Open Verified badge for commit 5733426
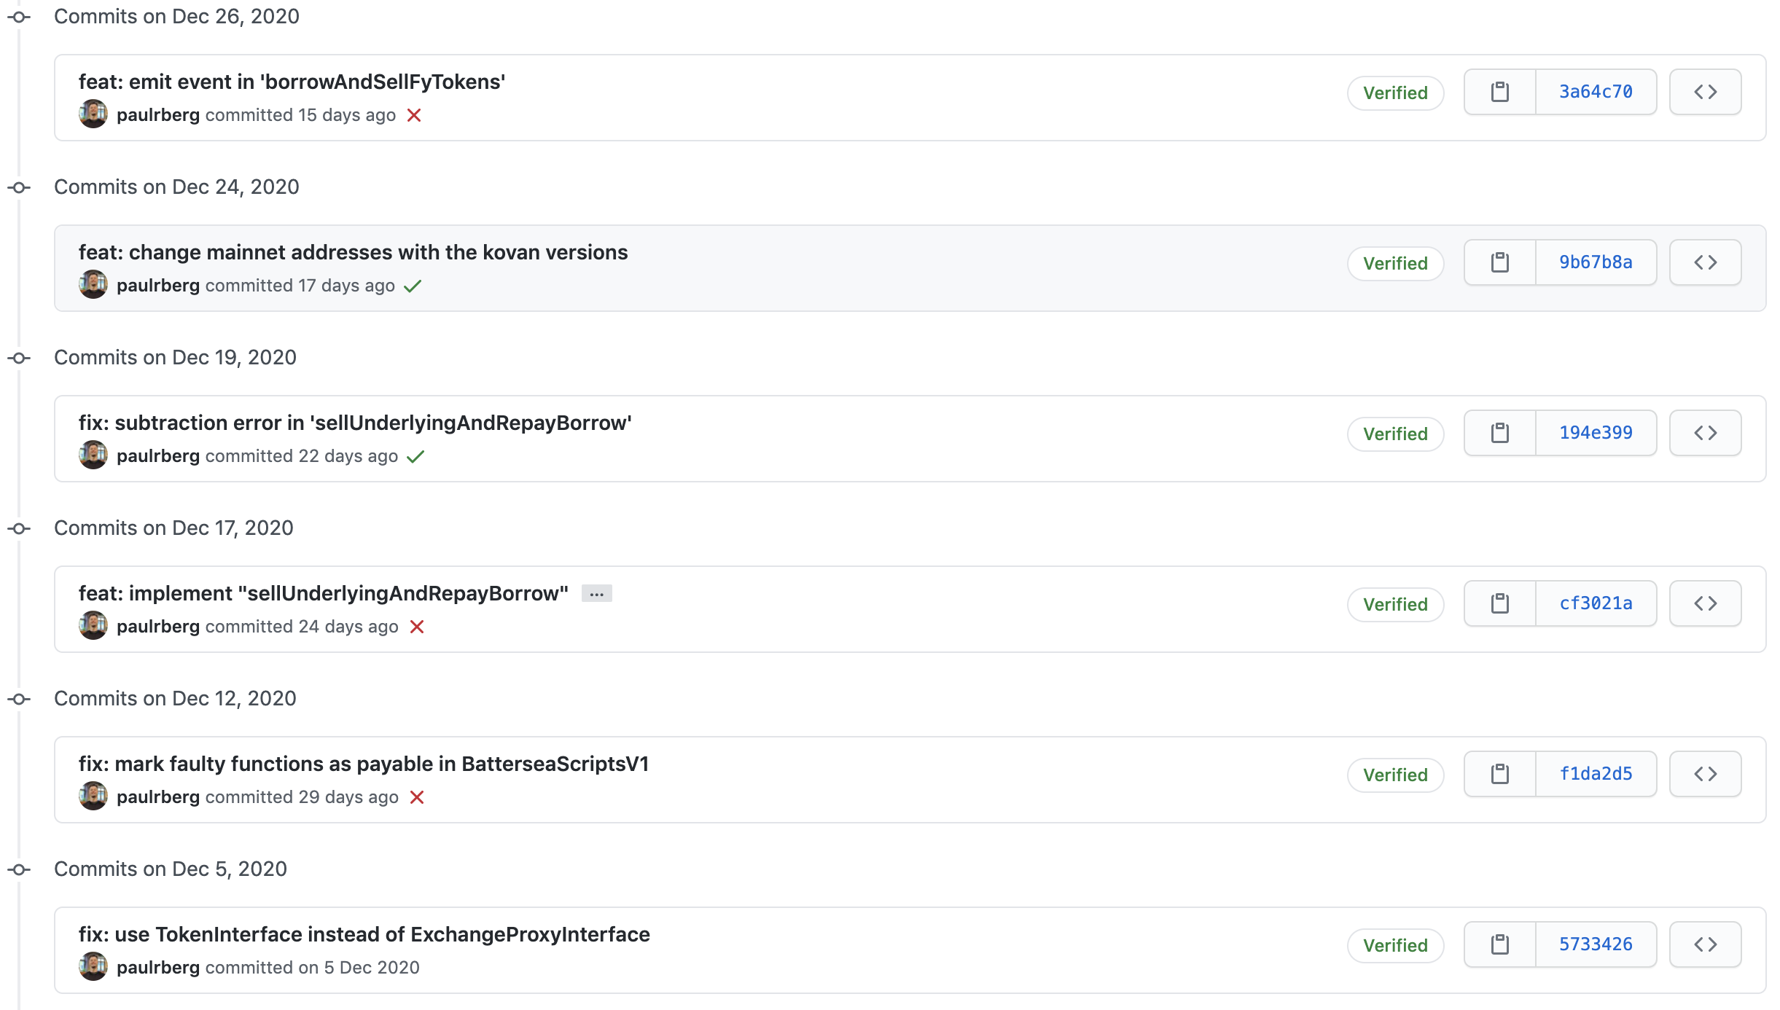Screen dimensions: 1780x1010 click(1395, 945)
